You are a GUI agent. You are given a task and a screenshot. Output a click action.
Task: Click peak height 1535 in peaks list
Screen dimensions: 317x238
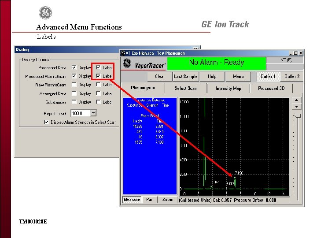click(x=138, y=142)
